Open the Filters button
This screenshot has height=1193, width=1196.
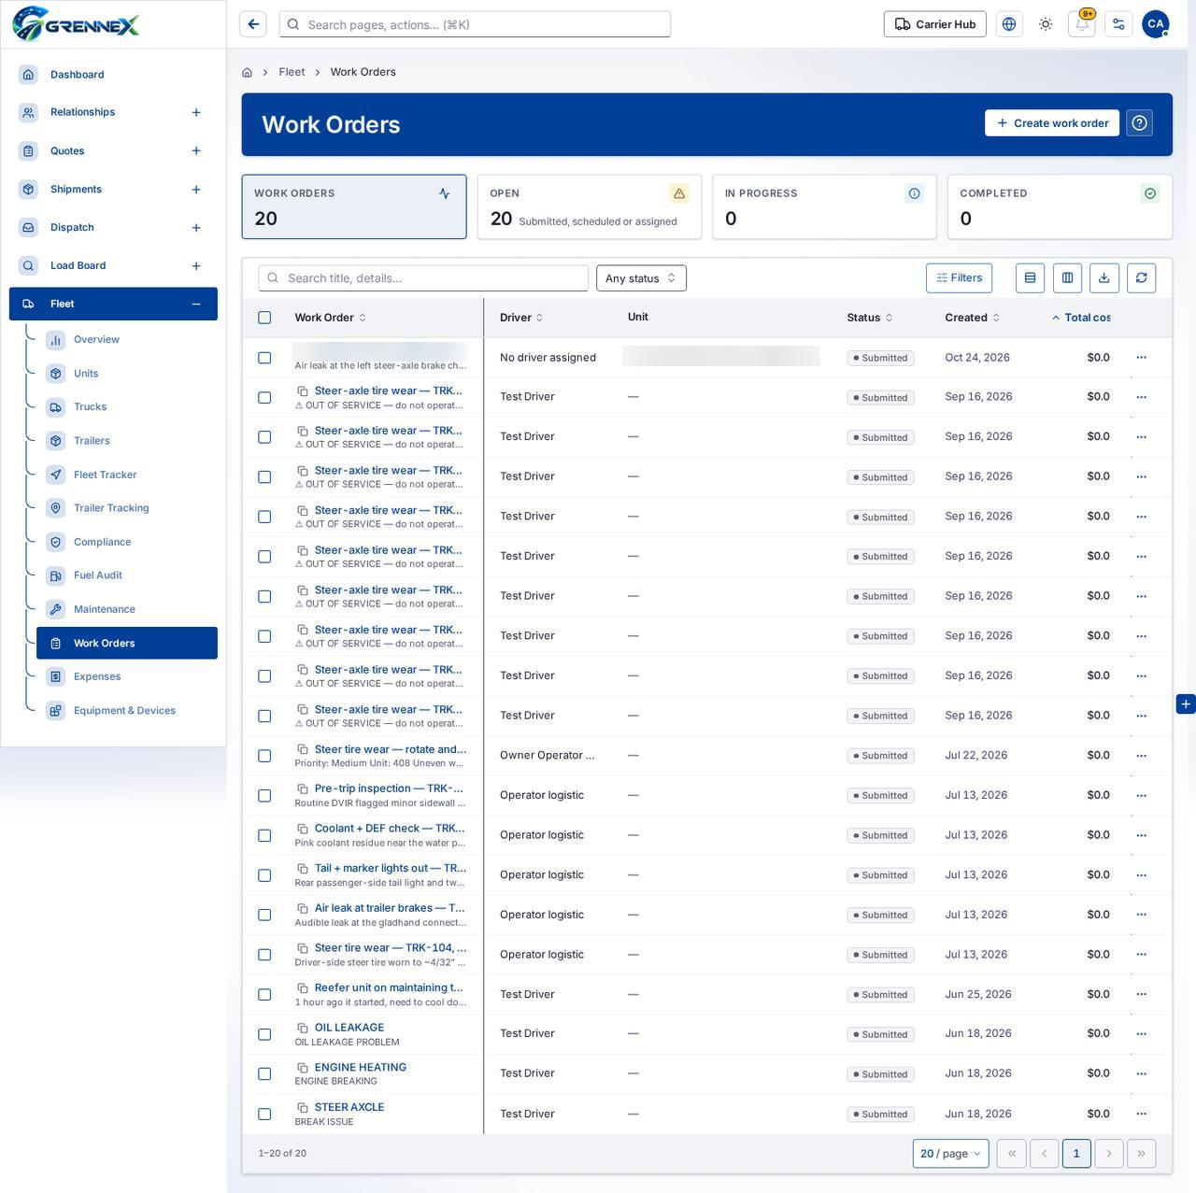point(960,277)
